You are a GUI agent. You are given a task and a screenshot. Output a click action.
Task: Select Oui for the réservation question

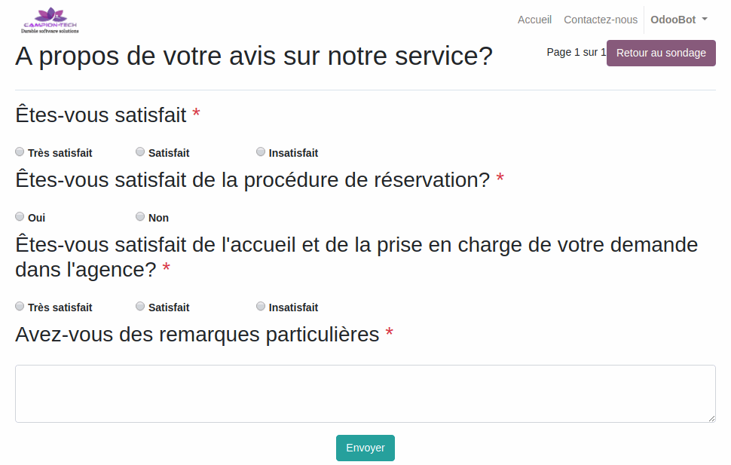(x=20, y=216)
